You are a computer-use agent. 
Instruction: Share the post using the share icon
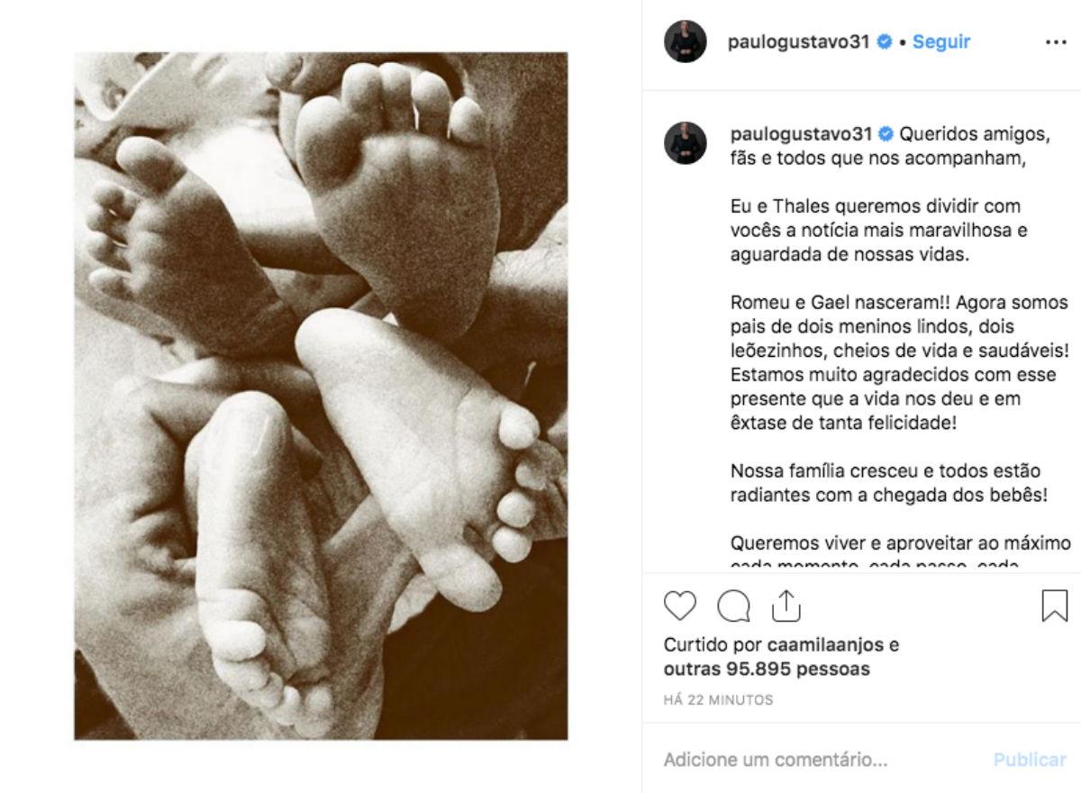click(x=786, y=605)
